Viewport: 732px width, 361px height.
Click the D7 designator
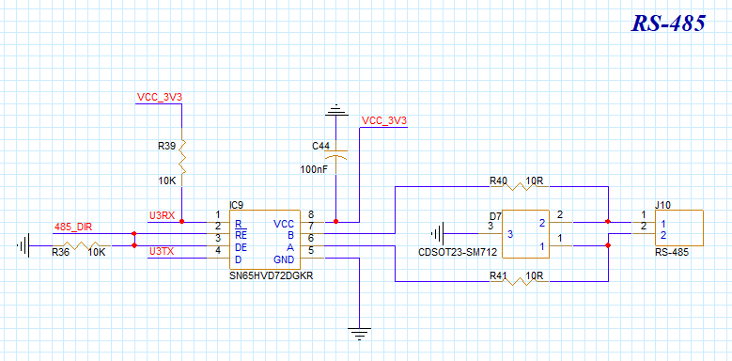coord(494,216)
